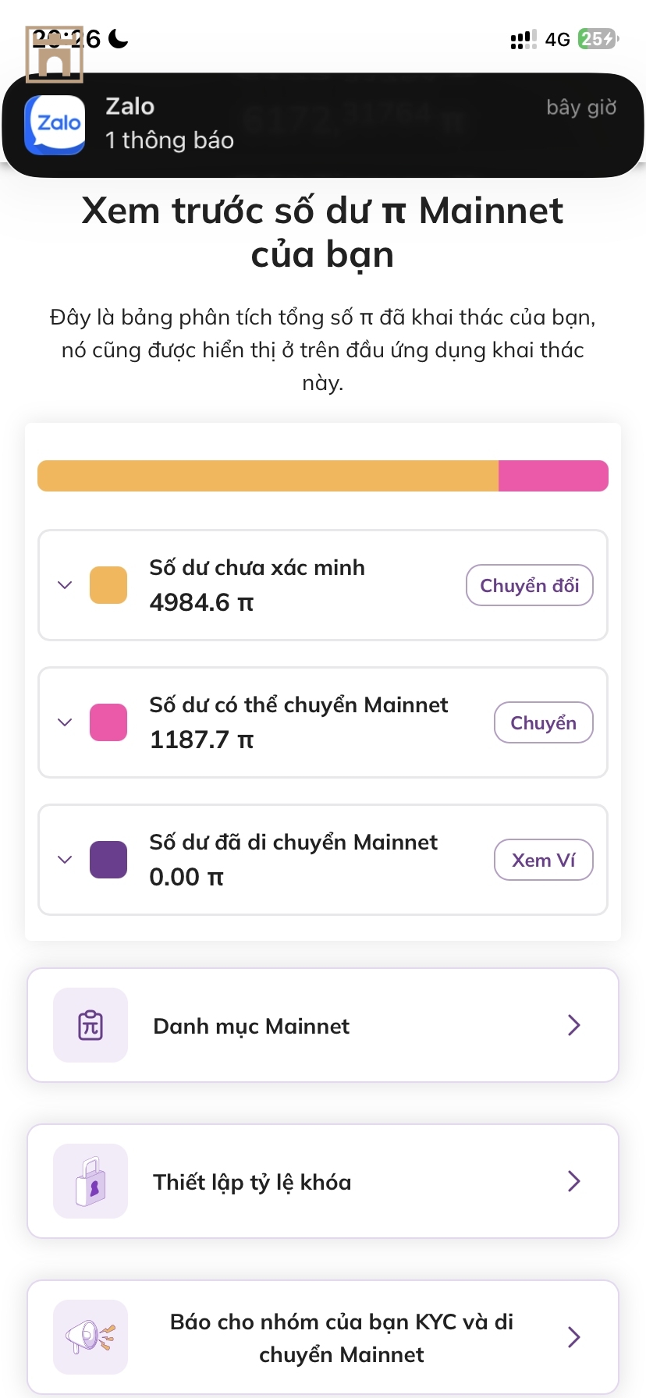646x1398 pixels.
Task: Tap the megaphone icon for KYC reminder
Action: tap(91, 1337)
